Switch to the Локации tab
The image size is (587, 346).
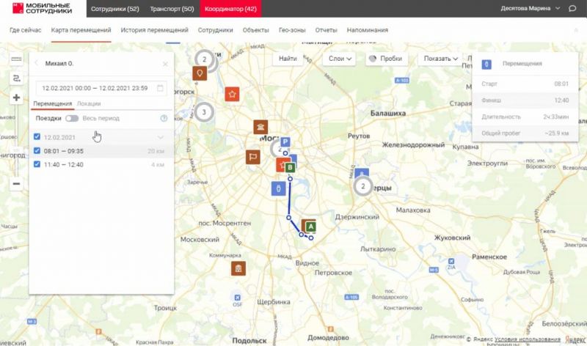tap(89, 104)
